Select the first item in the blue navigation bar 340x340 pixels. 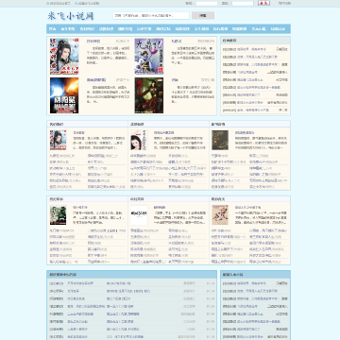coord(53,29)
